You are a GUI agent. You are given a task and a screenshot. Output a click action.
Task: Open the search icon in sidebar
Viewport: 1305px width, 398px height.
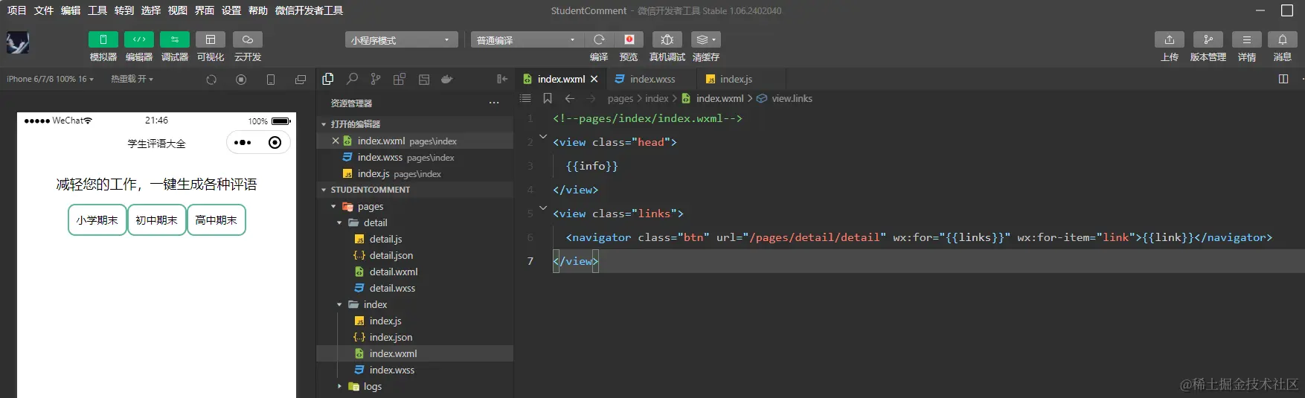click(x=352, y=79)
